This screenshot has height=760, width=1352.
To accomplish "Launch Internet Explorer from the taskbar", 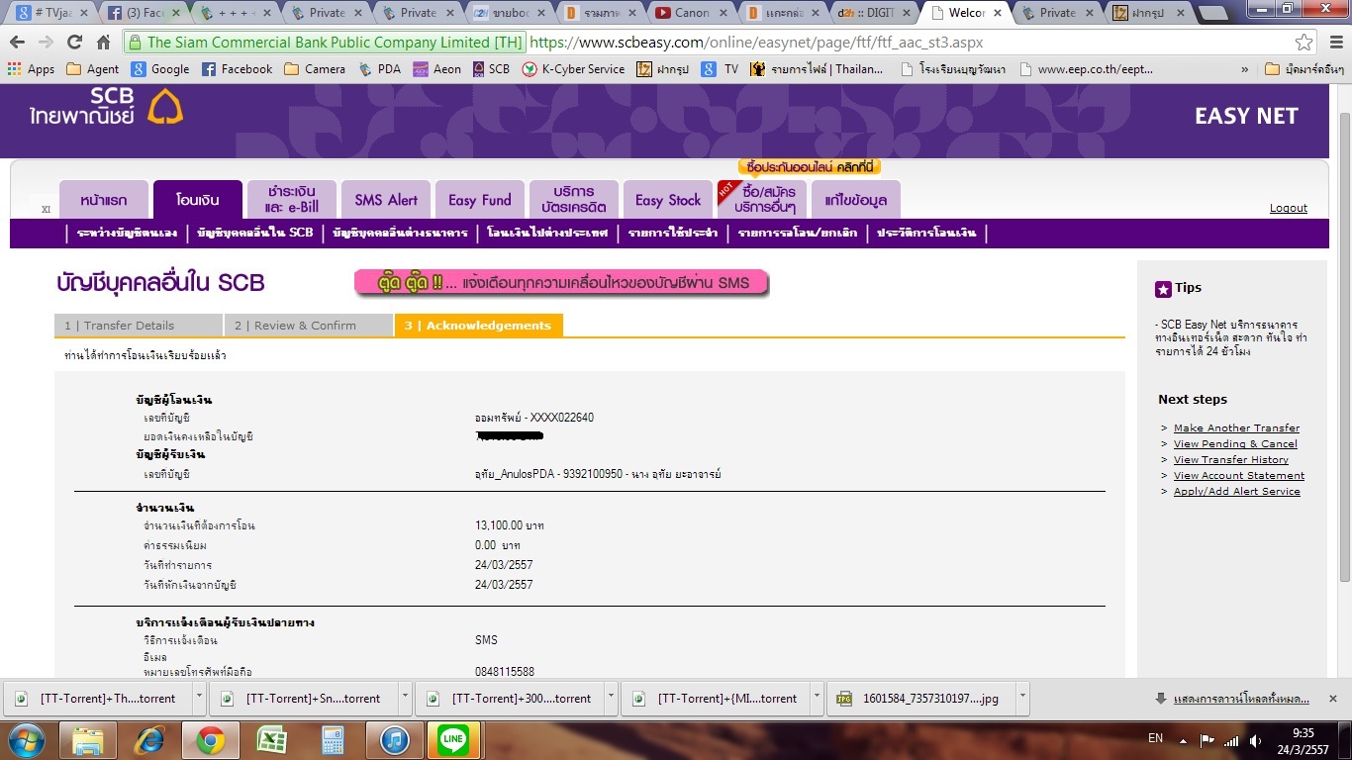I will 149,739.
